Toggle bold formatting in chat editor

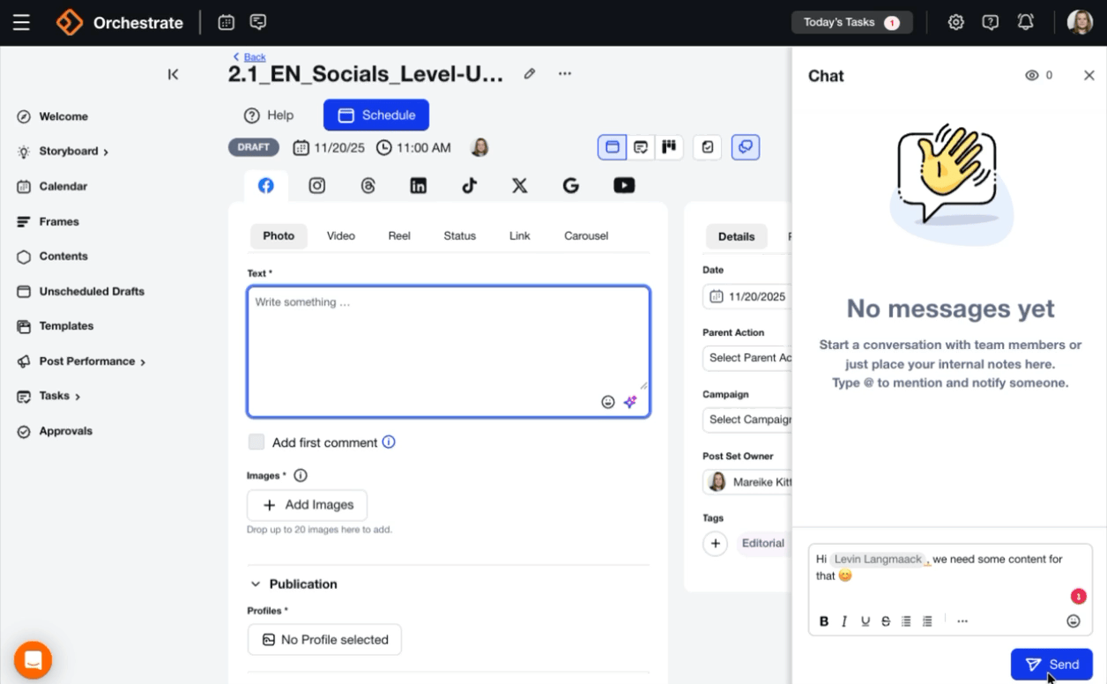pos(824,621)
